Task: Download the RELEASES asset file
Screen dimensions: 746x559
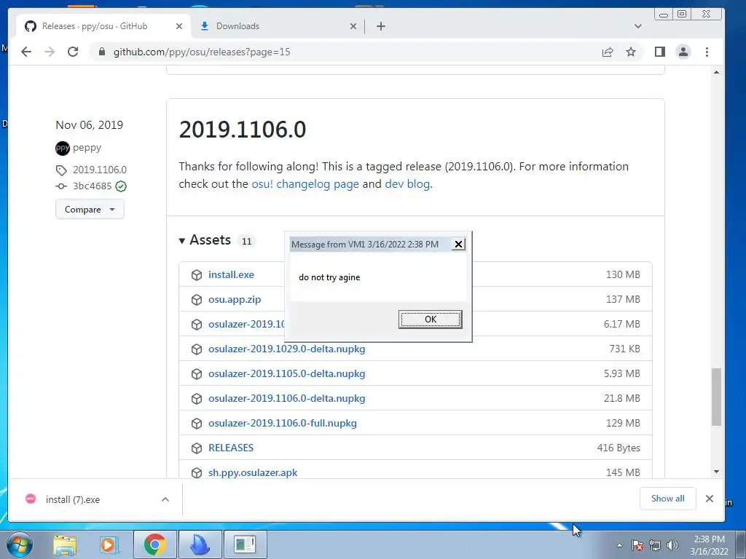Action: [x=231, y=448]
